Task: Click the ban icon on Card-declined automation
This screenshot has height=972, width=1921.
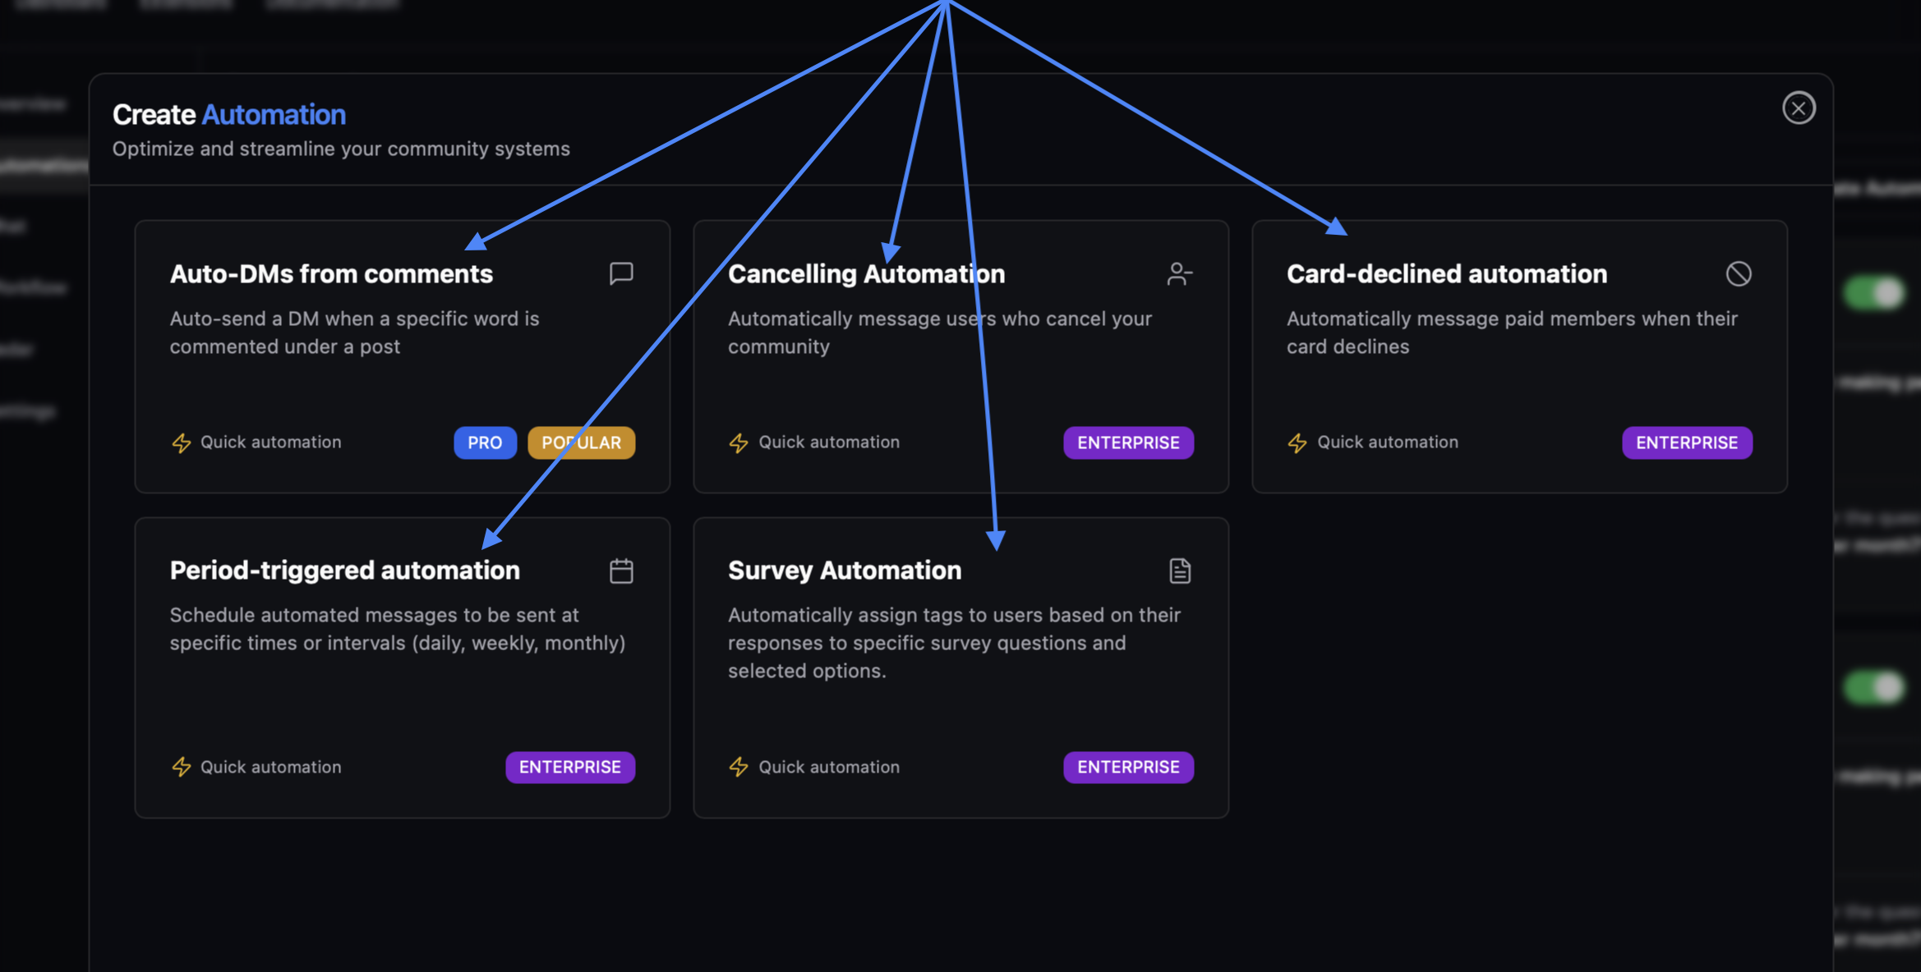Action: point(1738,273)
